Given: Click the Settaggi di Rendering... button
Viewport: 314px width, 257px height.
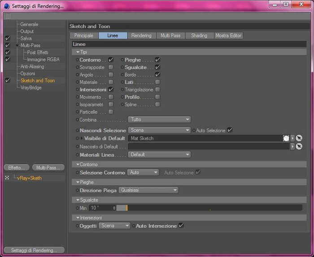Looking at the screenshot, I should tap(34, 250).
